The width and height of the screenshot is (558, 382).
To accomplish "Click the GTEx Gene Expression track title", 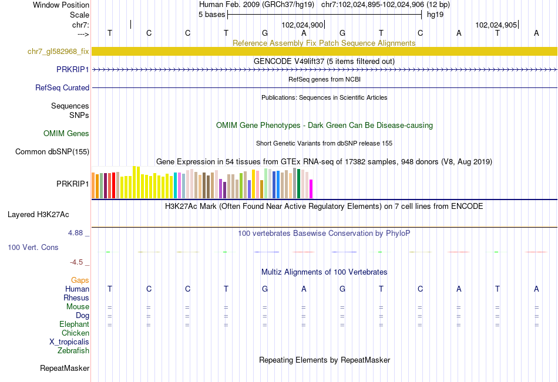I will coord(324,162).
